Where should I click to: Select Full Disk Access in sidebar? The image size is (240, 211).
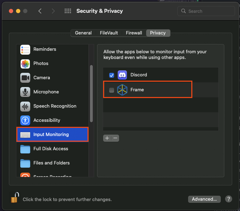tap(50, 149)
